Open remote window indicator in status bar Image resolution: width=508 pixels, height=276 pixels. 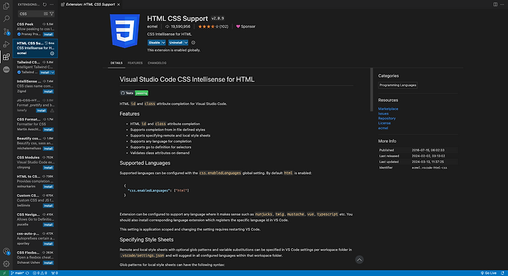(4, 273)
